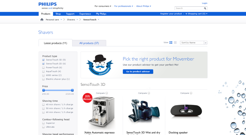Screen dimensions: 246x135
Task: Open SensoTouch 3D Wet and dry title
Action: tap(143, 133)
